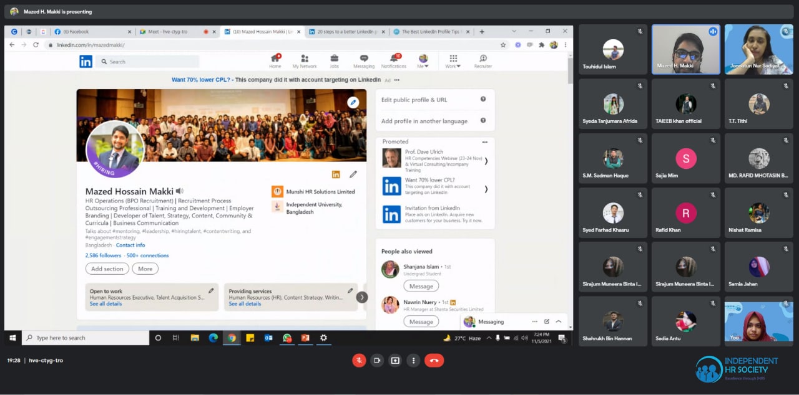Screen dimensions: 799x395
Task: Switch to the Meet browser tab
Action: (x=178, y=32)
